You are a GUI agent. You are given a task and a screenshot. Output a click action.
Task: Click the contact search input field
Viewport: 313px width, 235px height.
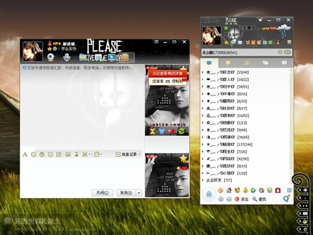pos(239,52)
